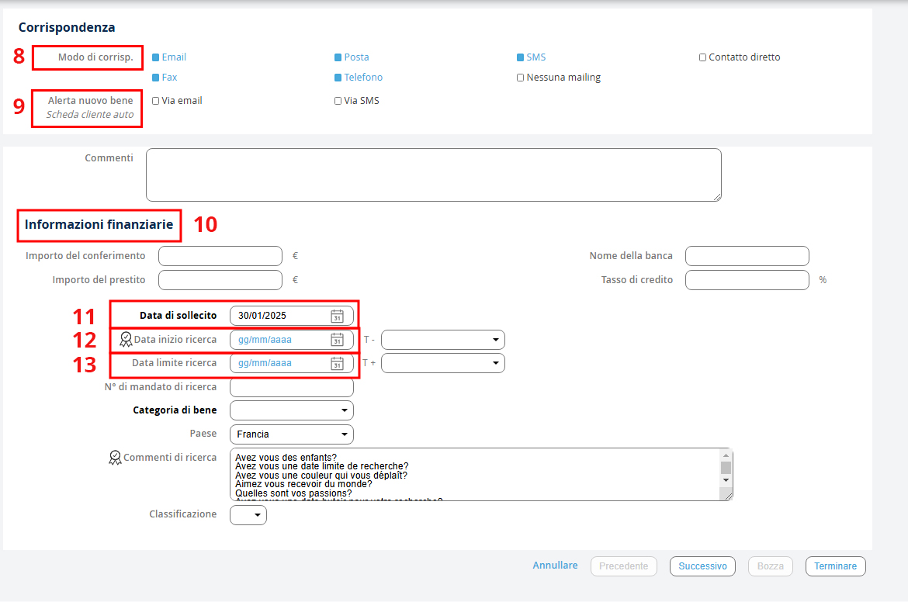Toggle the Email correspondence checkbox
Viewport: 908px width, 602px height.
click(x=156, y=57)
